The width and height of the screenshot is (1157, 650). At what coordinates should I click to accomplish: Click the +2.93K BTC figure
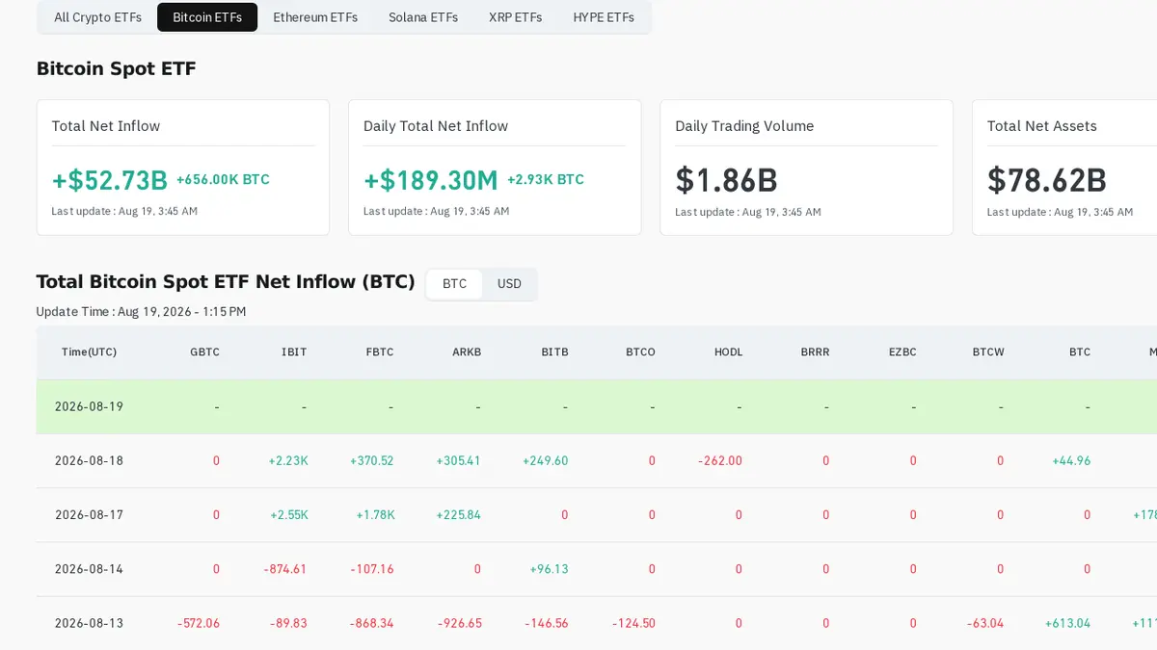(x=546, y=179)
